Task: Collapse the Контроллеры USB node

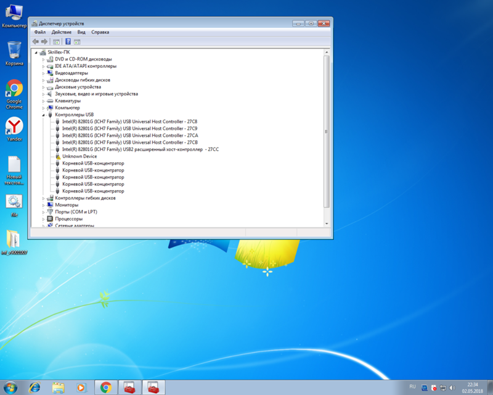Action: (x=43, y=115)
